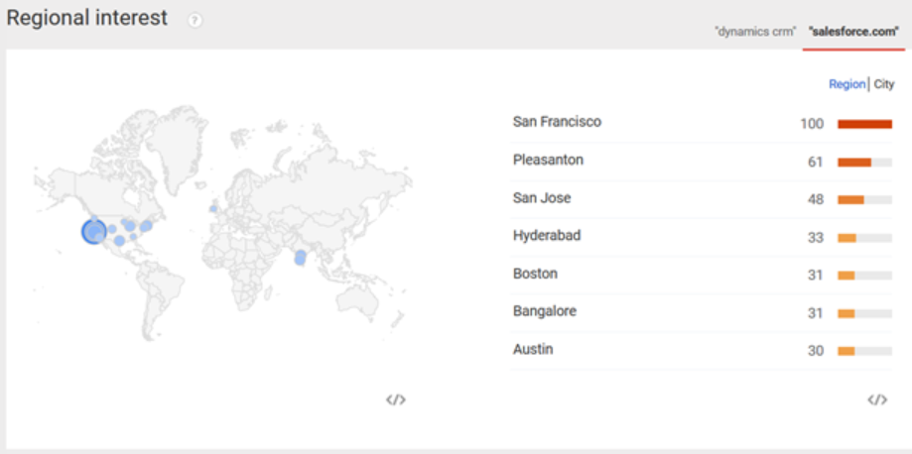Screen dimensions: 912x454
Task: Click the Hyderabad row label
Action: click(x=547, y=236)
